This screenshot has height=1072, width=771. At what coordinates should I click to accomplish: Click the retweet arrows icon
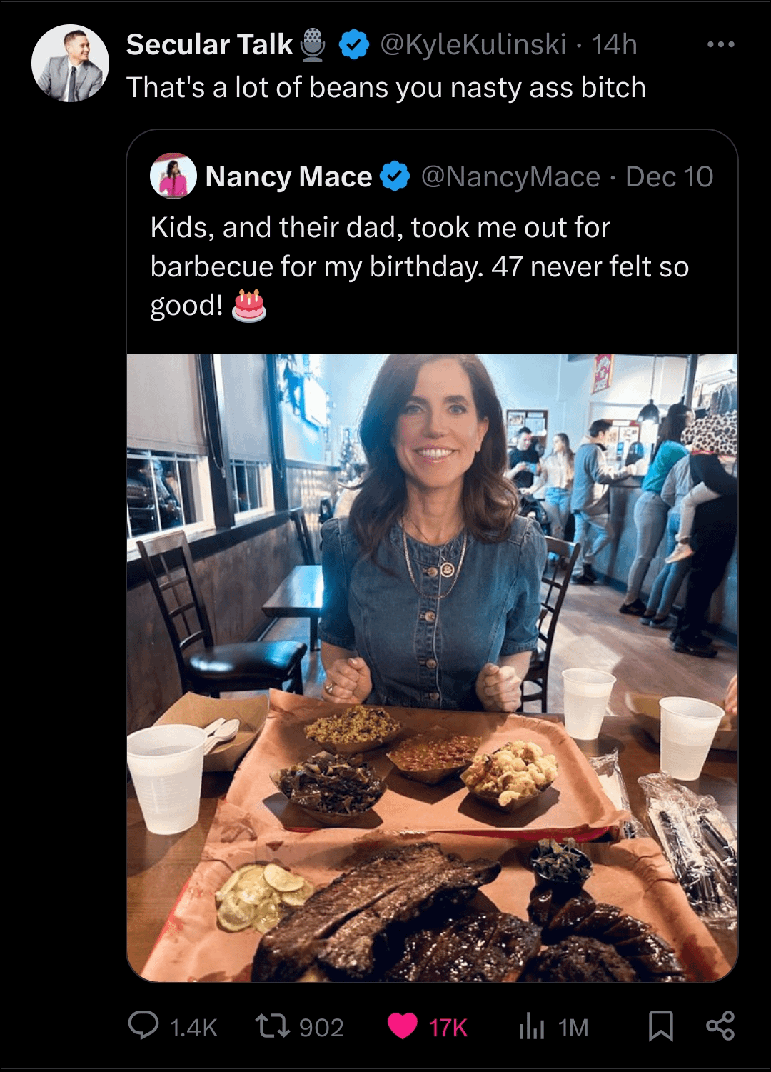pos(273,1026)
